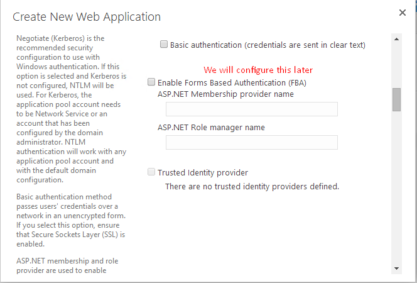Viewport: 417px width, 283px height.
Task: Enable the Basic authentication checkbox
Action: 164,44
